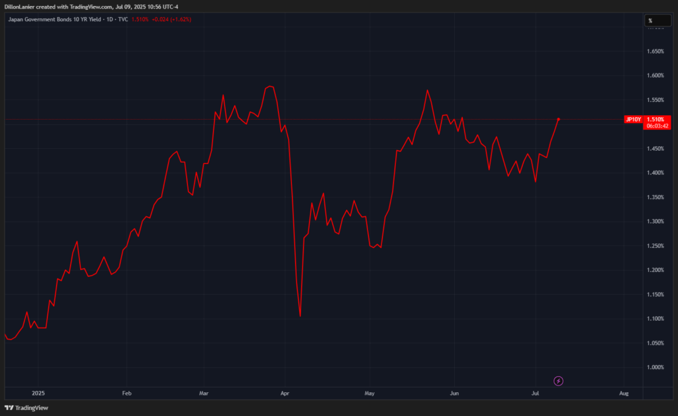Click the 1.650% price scale label
The height and width of the screenshot is (416, 678).
(x=654, y=52)
